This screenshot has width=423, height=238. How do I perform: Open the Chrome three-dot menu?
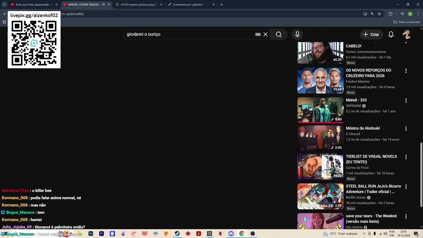click(x=417, y=14)
